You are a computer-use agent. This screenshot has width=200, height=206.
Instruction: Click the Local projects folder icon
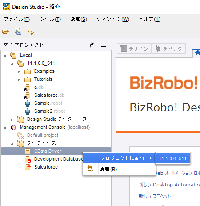click(13, 55)
